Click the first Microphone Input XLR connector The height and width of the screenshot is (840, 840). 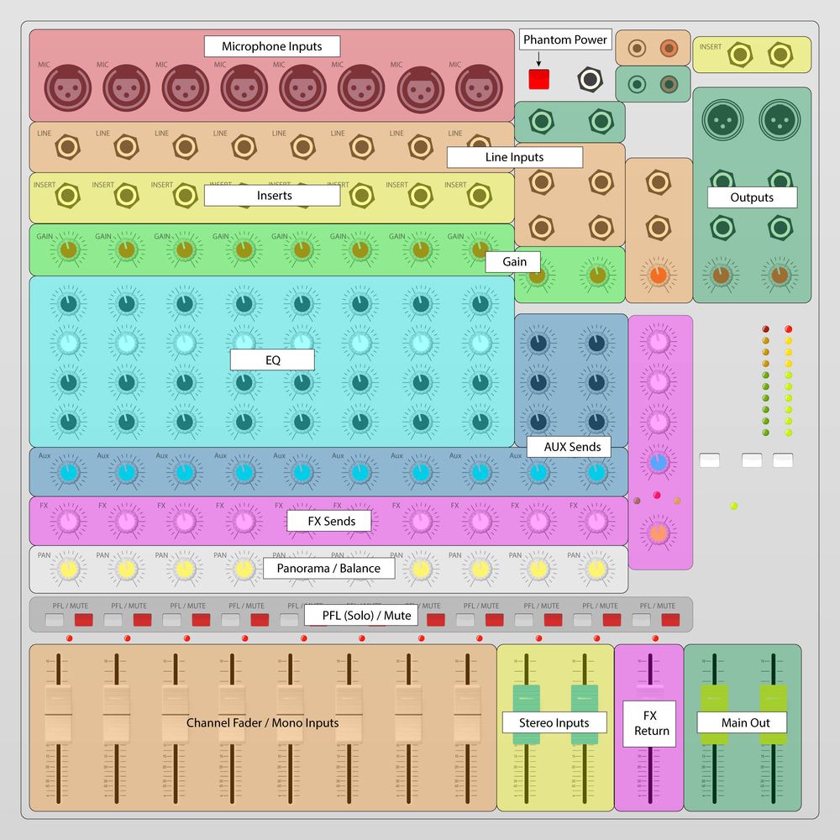click(x=67, y=87)
